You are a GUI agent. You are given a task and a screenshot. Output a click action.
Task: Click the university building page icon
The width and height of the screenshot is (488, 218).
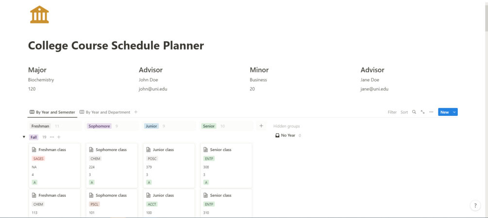[x=39, y=15]
